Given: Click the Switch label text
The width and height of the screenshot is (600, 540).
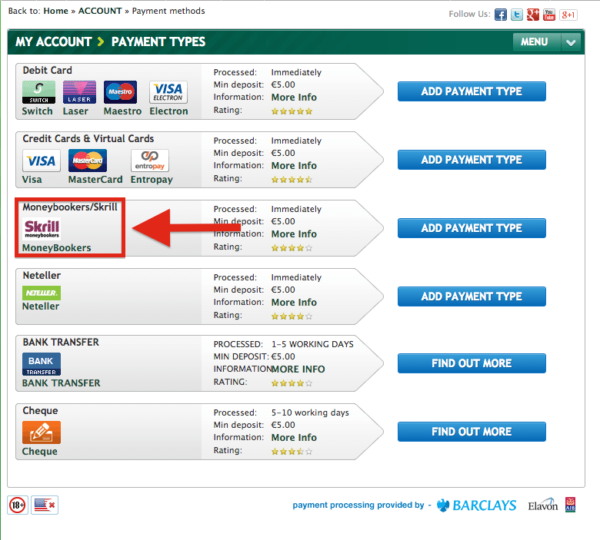Looking at the screenshot, I should [37, 111].
